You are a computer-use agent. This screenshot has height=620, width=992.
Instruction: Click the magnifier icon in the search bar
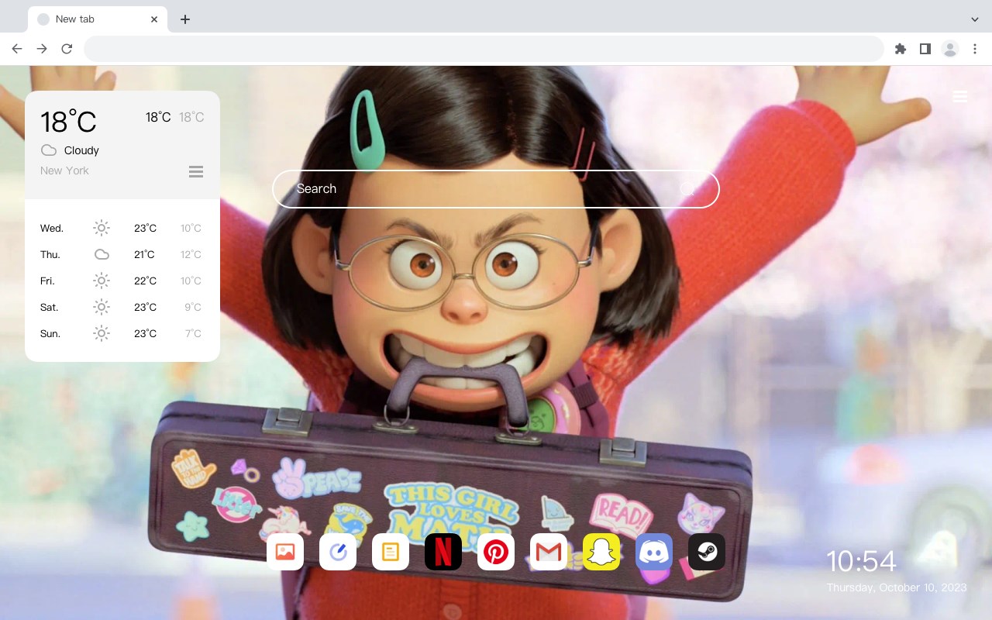click(x=687, y=189)
